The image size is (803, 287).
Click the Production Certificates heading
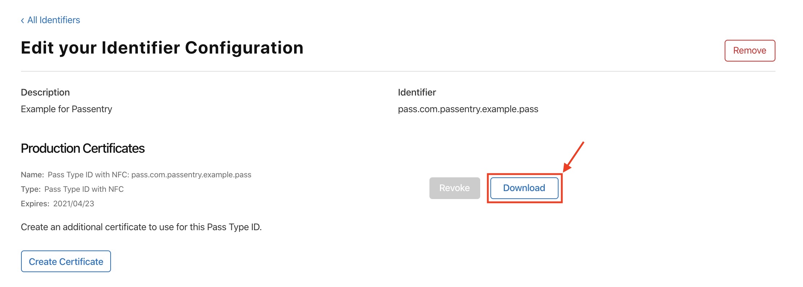83,148
